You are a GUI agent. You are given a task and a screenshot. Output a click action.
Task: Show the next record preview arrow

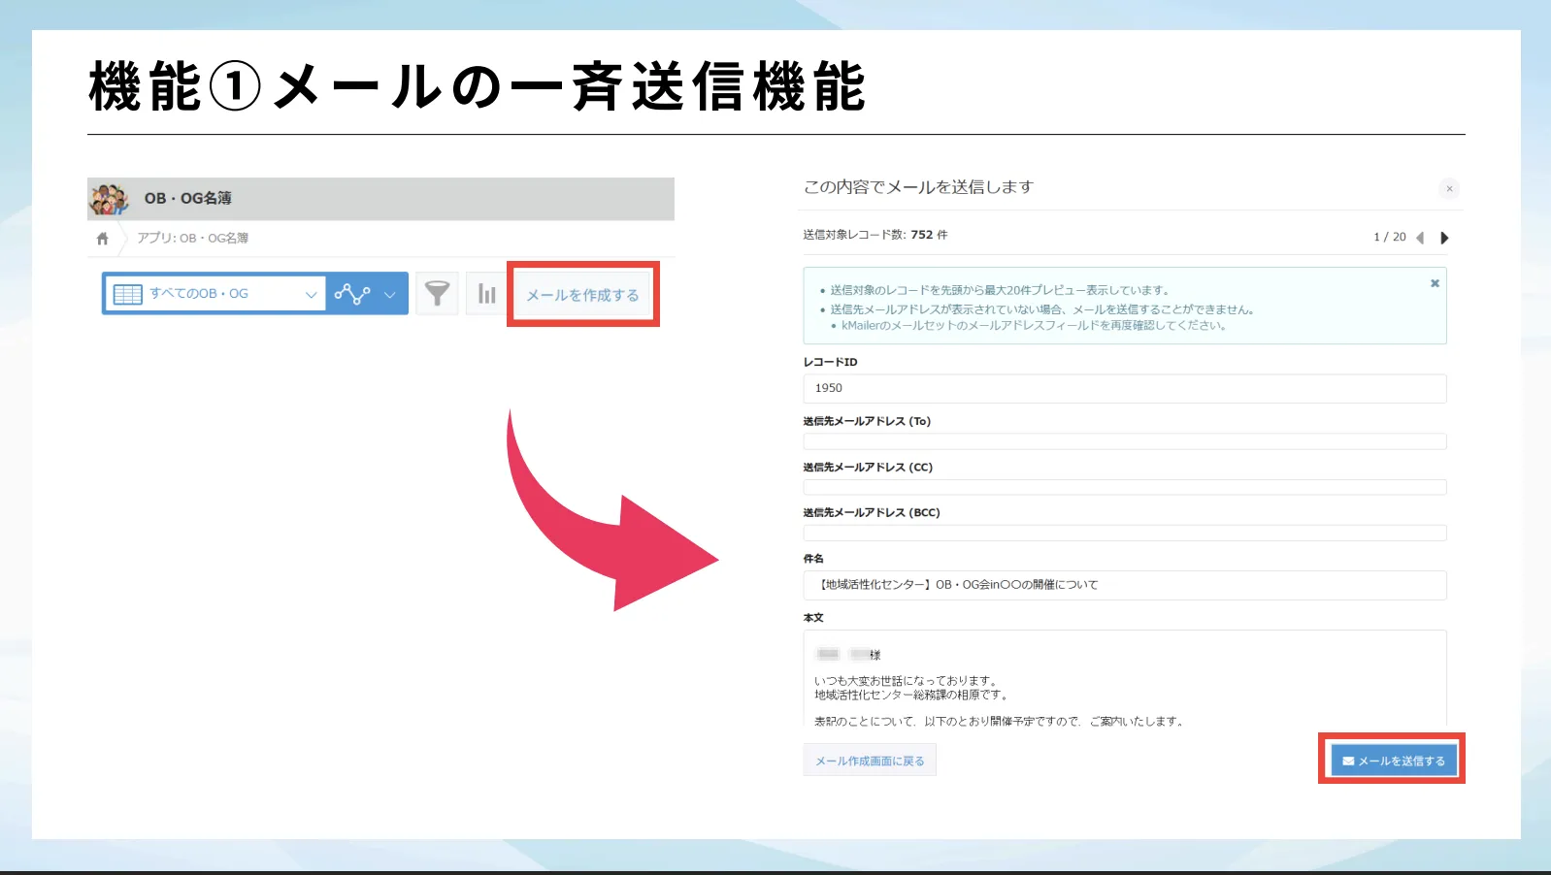[1444, 238]
